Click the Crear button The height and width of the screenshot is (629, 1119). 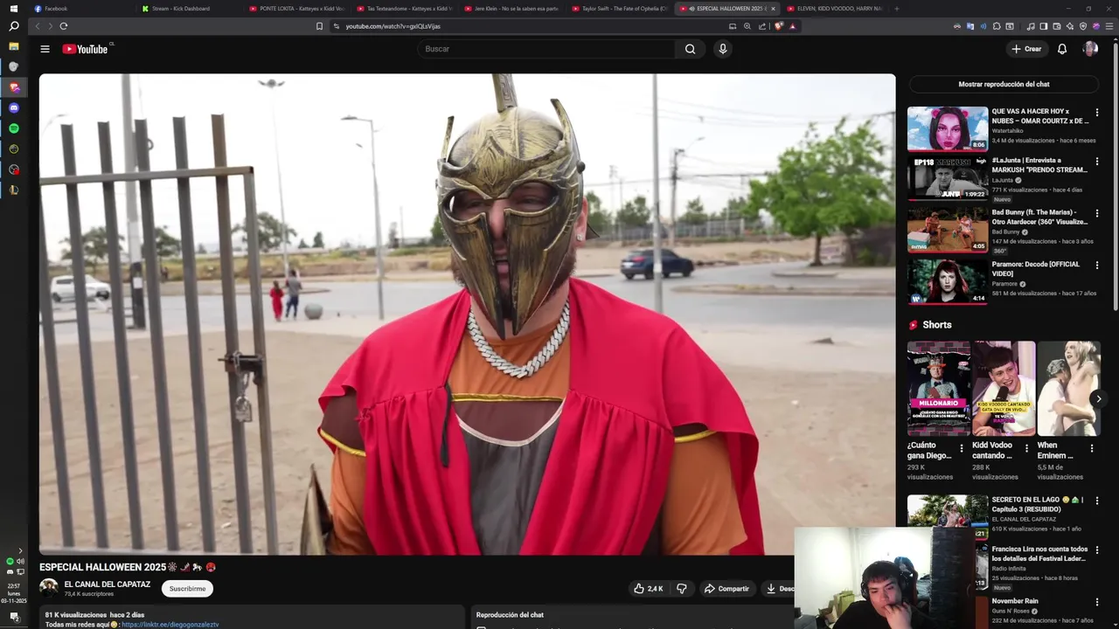tap(1026, 49)
